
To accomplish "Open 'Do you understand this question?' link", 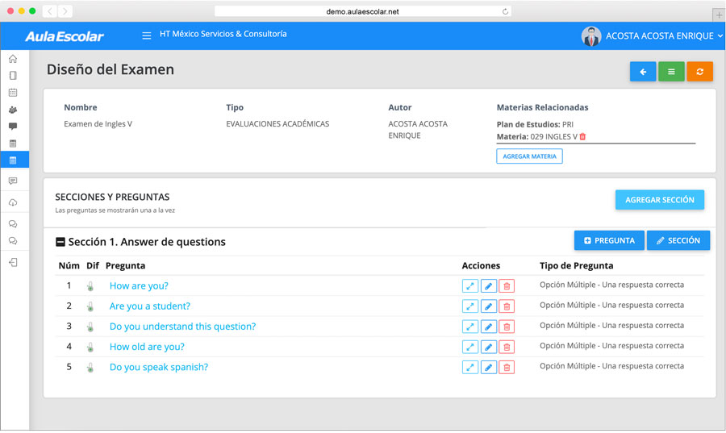I will pyautogui.click(x=182, y=327).
